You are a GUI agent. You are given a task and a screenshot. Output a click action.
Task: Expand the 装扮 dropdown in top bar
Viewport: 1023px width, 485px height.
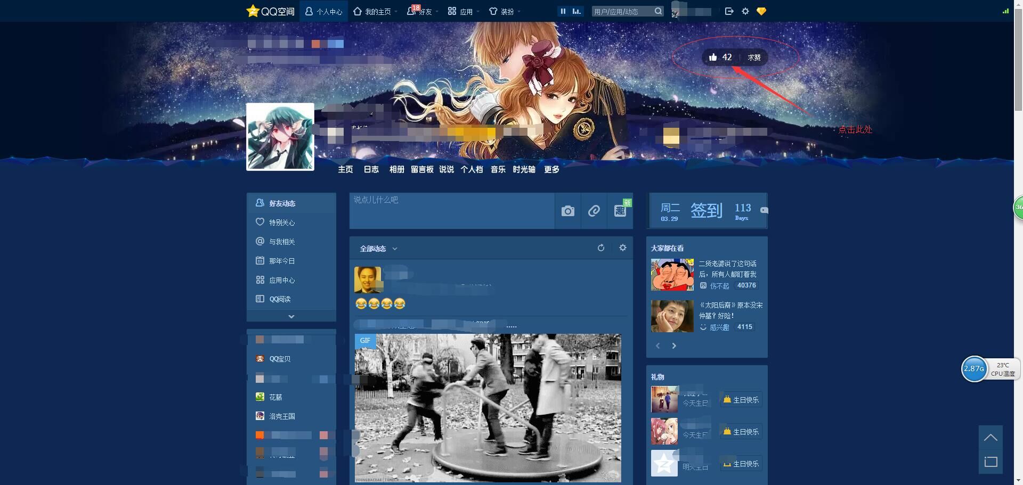[505, 11]
